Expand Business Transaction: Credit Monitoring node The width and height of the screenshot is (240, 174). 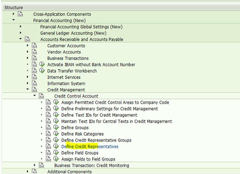(x=34, y=165)
